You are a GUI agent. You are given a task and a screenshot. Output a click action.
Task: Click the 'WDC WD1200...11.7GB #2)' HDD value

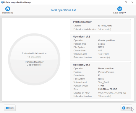[x=112, y=93]
